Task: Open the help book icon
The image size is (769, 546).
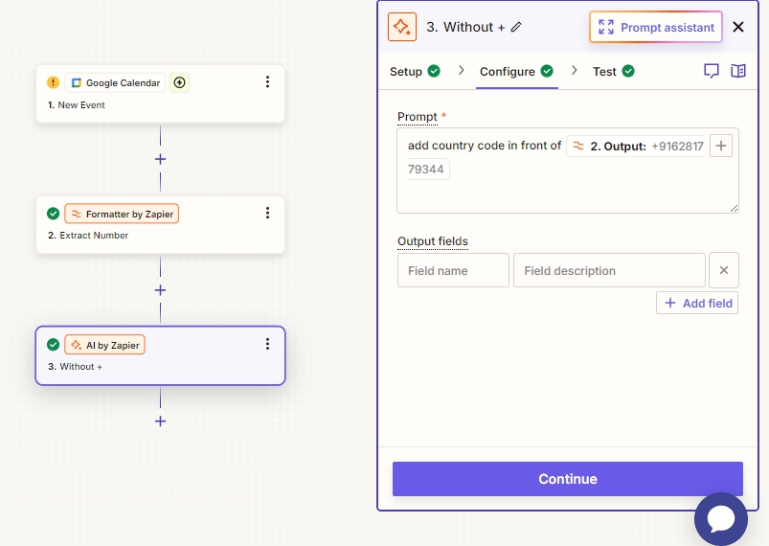Action: (x=737, y=71)
